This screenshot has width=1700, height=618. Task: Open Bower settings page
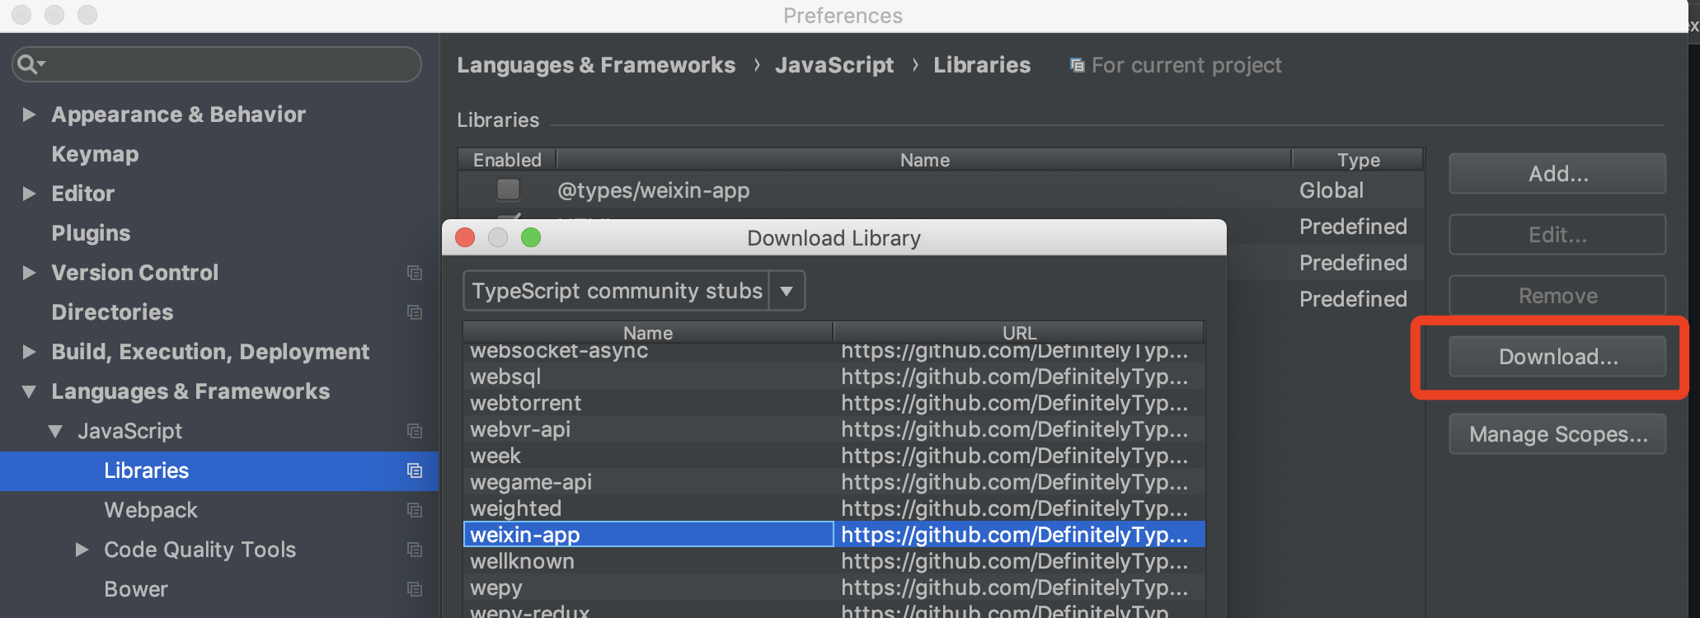[x=136, y=589]
